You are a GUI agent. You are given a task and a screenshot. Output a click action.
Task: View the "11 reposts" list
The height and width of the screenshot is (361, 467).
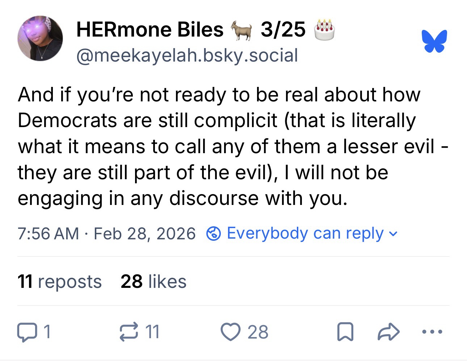pyautogui.click(x=60, y=281)
